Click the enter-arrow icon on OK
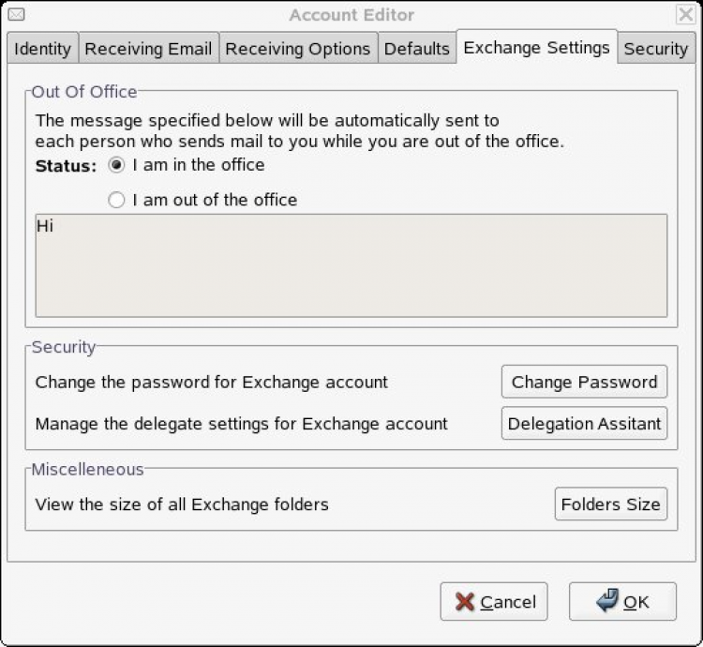The width and height of the screenshot is (703, 647). [606, 601]
